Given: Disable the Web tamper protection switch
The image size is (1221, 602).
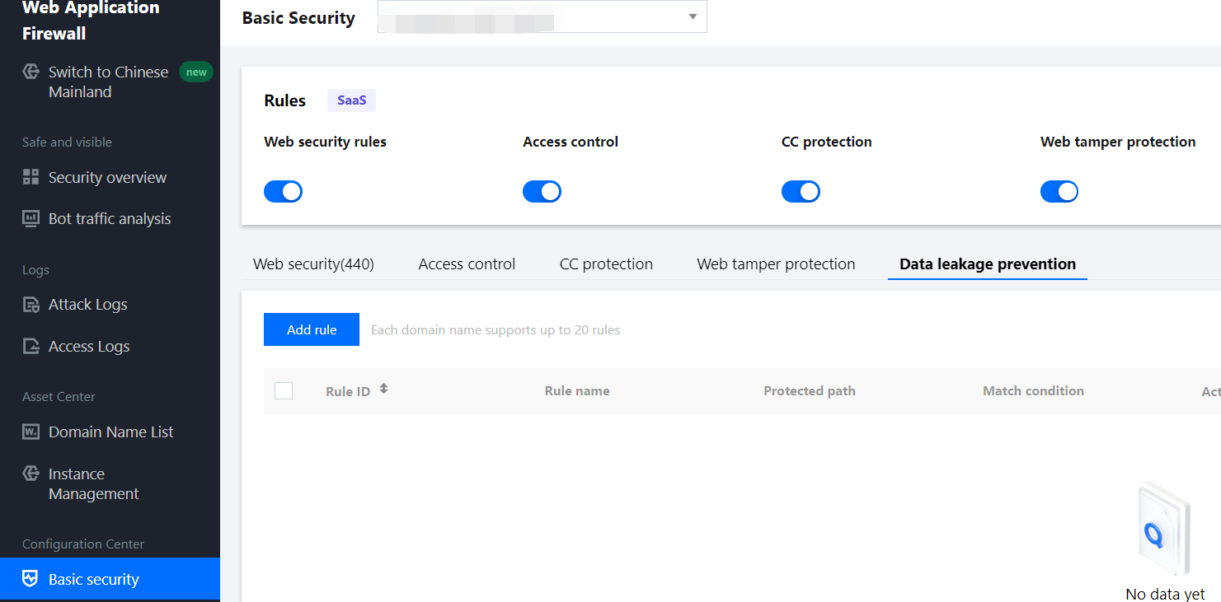Looking at the screenshot, I should click(x=1059, y=192).
